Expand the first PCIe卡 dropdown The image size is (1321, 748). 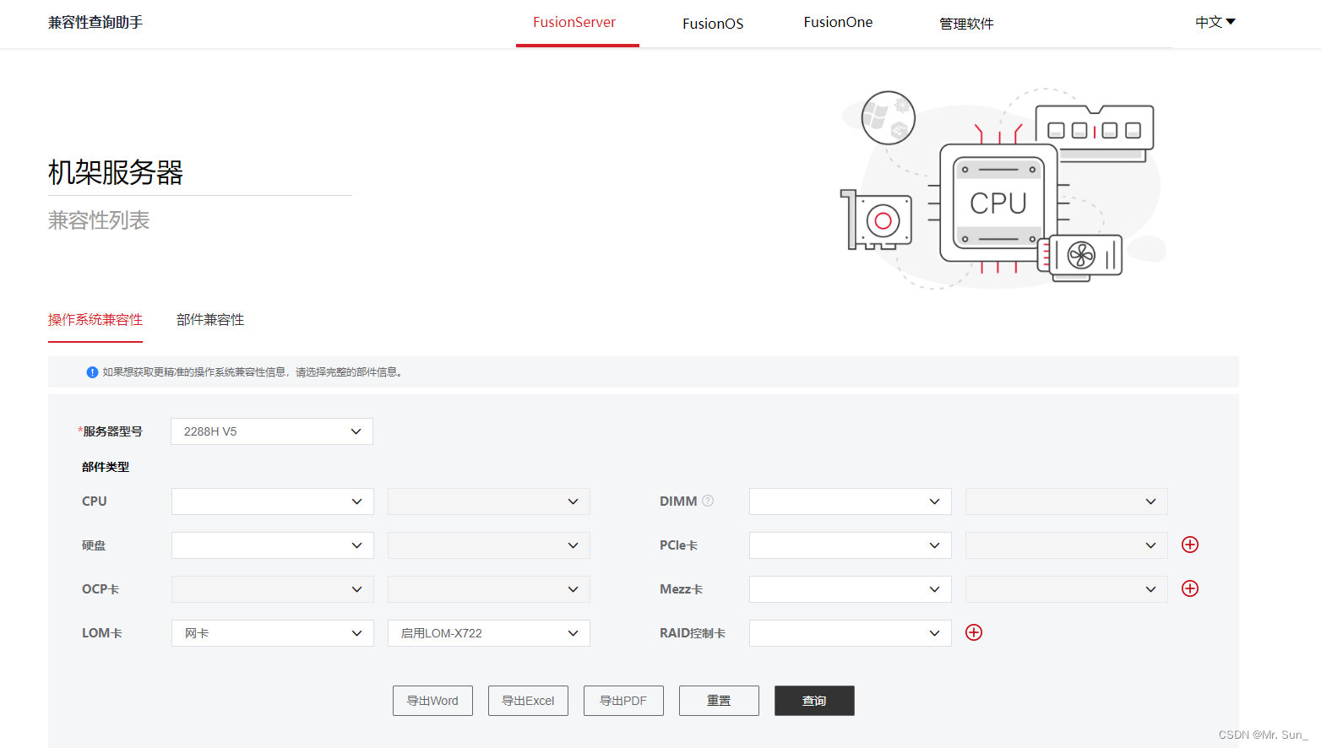(851, 545)
